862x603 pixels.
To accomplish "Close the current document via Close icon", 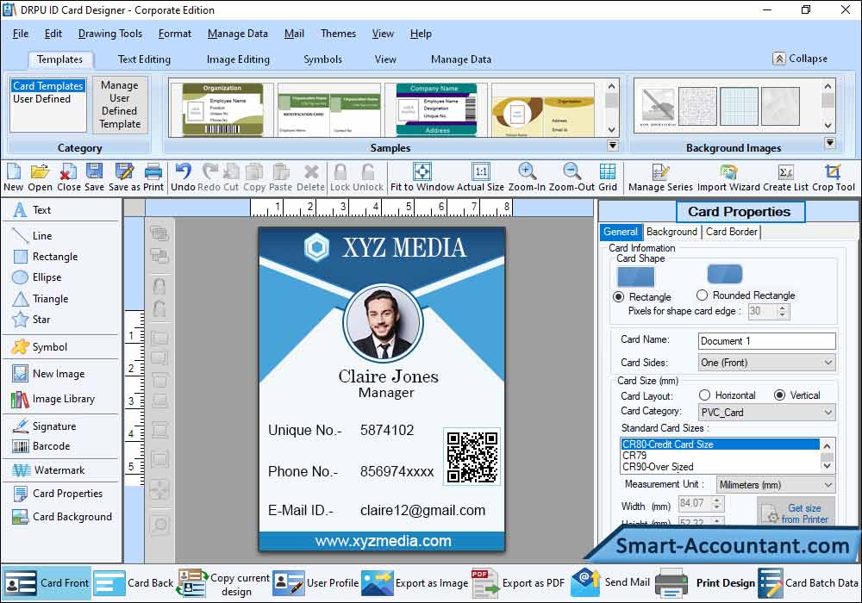I will 68,177.
